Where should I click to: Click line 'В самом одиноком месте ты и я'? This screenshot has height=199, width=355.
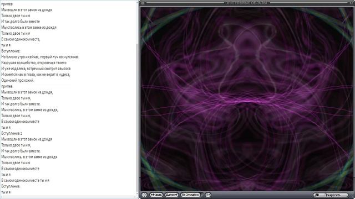[x=25, y=180]
